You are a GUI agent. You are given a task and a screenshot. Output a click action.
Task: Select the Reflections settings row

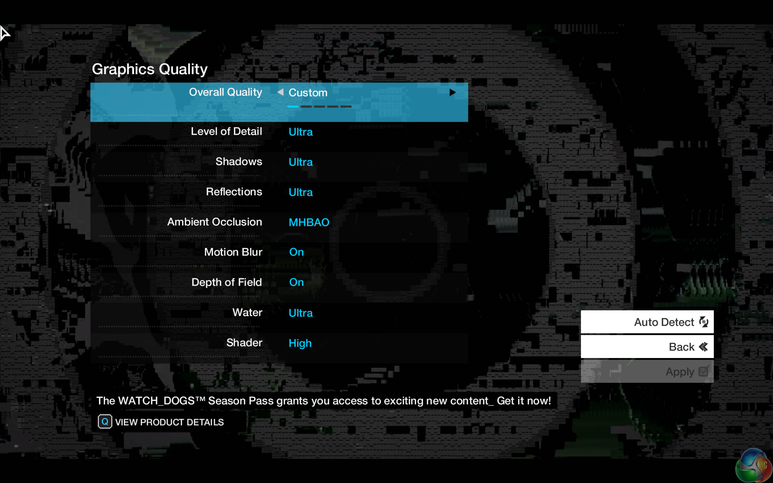234,192
